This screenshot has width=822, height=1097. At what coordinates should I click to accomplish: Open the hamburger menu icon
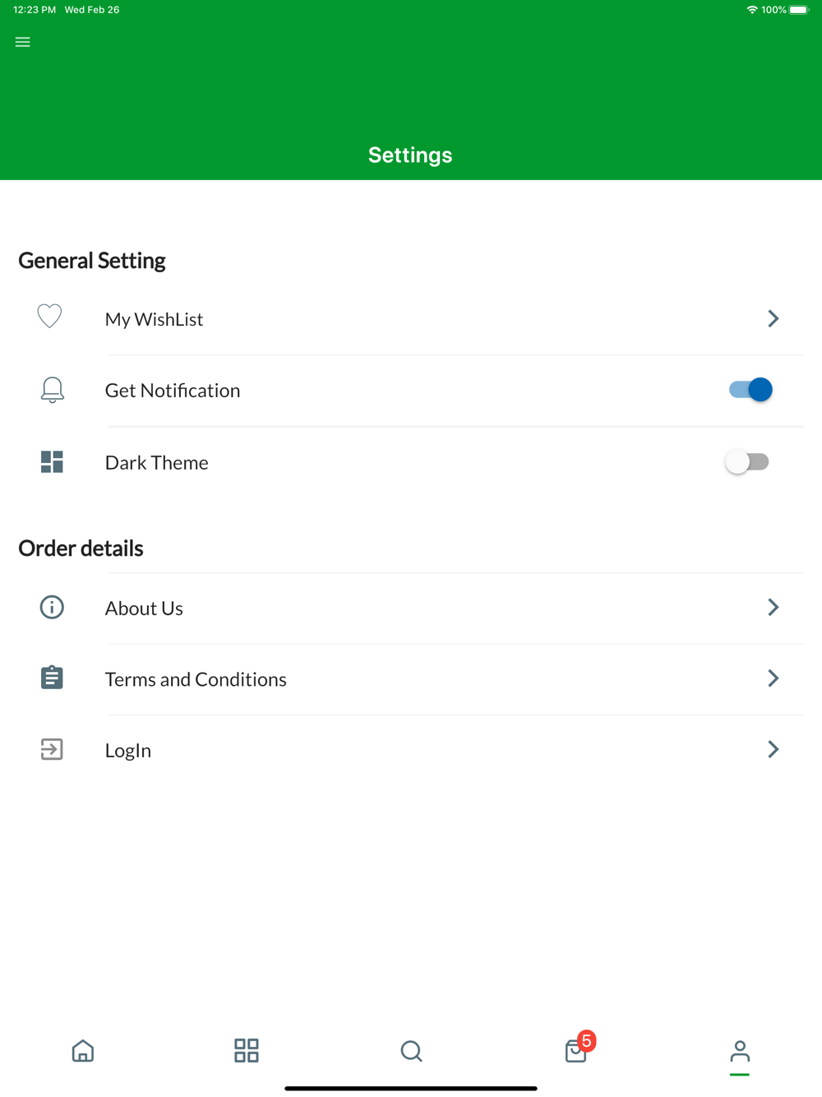point(23,42)
